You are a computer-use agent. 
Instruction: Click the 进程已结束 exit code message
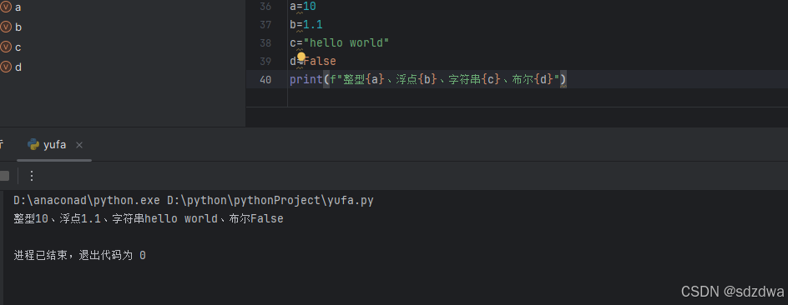tap(80, 255)
